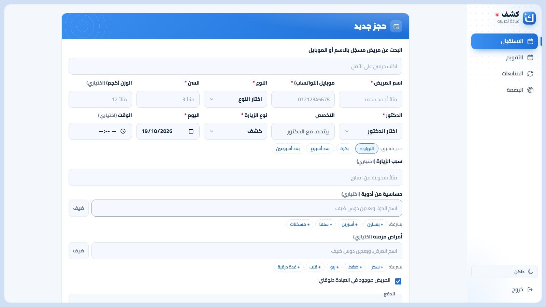Open الاستقبال in the sidebar

coord(504,41)
